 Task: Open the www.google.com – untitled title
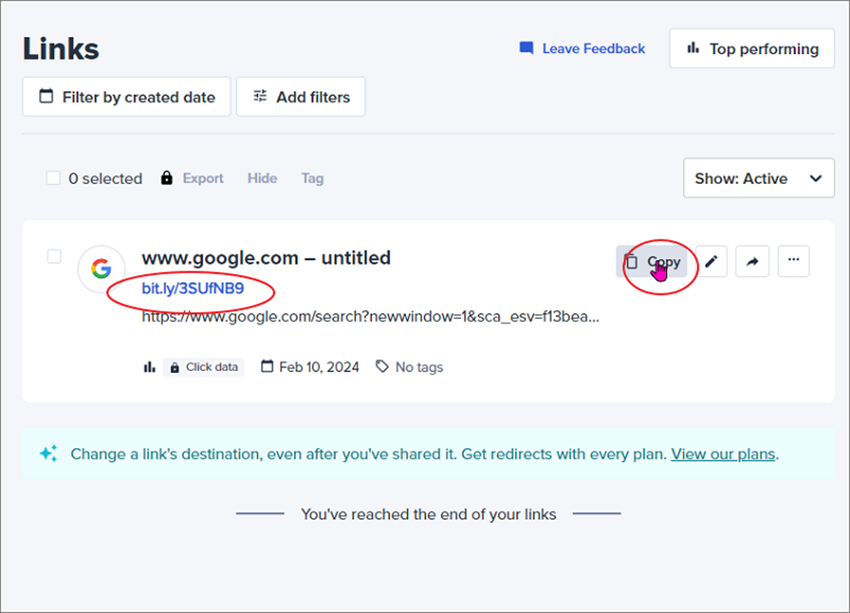coord(266,258)
